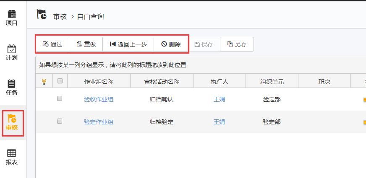Image resolution: width=366 pixels, height=178 pixels.
Task: Click the 重做 (Redo) toolbar button
Action: click(x=86, y=44)
